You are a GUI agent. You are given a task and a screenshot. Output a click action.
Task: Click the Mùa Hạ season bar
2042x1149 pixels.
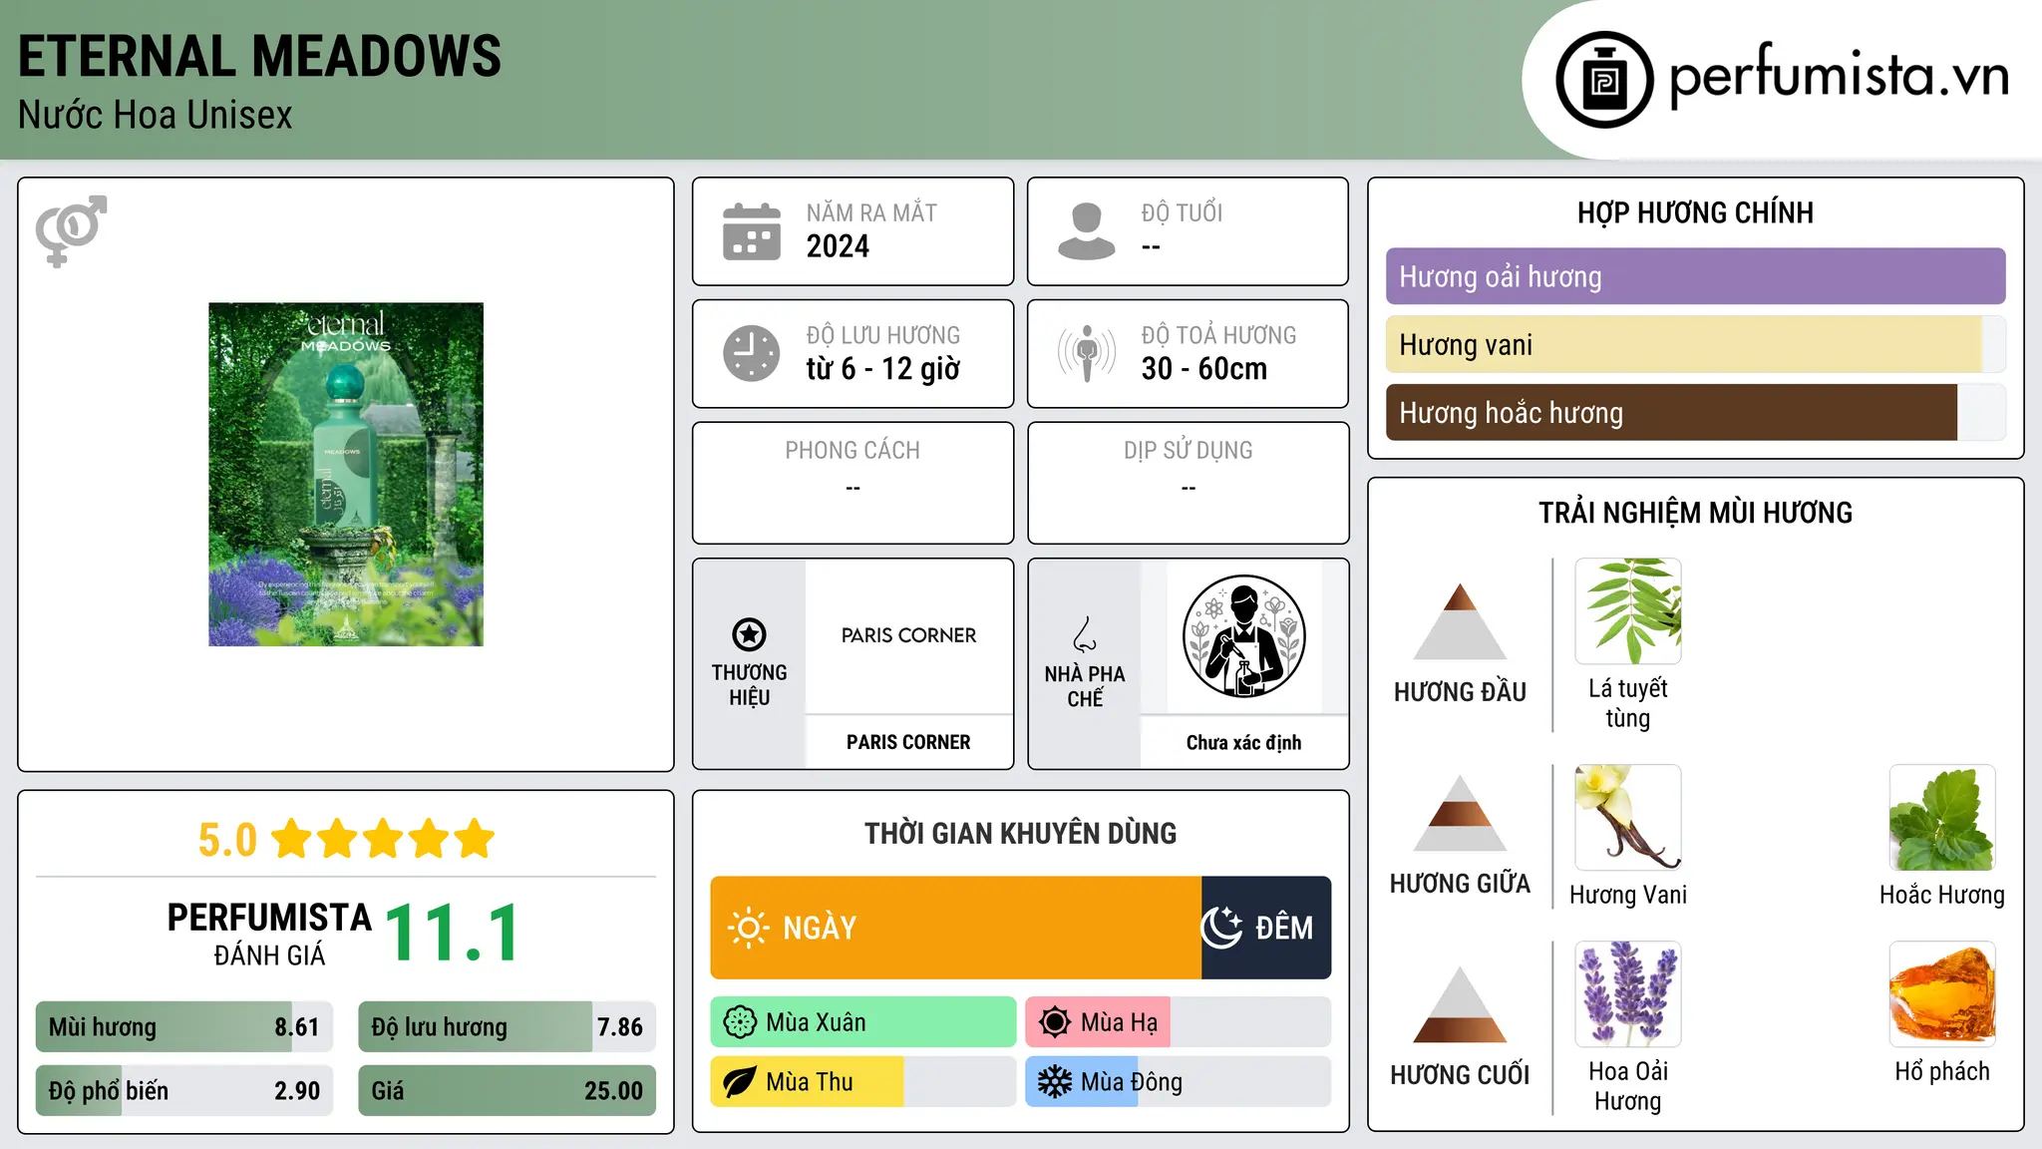[x=1179, y=1022]
